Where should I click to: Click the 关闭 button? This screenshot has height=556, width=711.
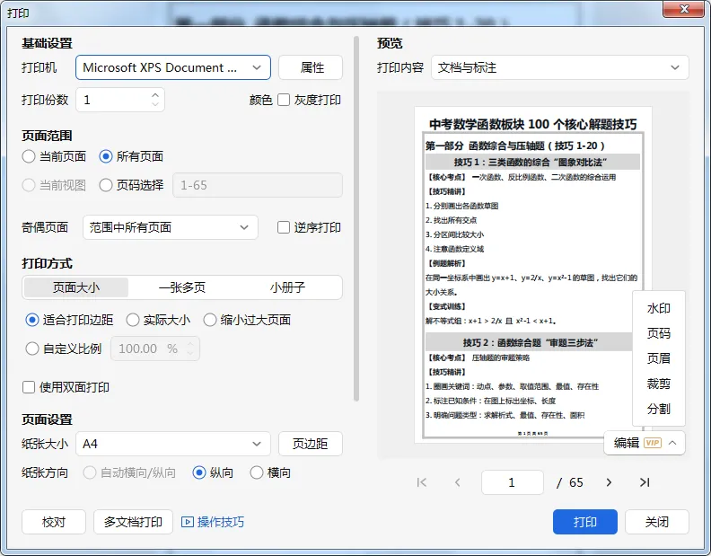656,522
